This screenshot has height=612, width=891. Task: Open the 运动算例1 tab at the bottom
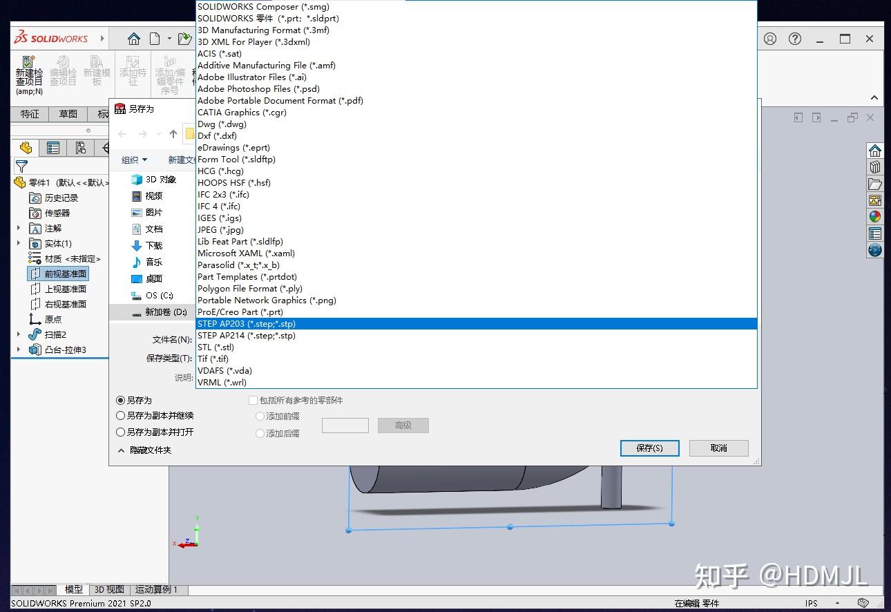click(157, 589)
